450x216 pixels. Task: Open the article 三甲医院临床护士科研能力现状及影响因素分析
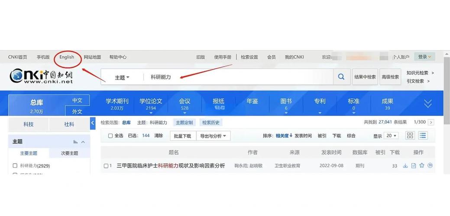tap(171, 165)
